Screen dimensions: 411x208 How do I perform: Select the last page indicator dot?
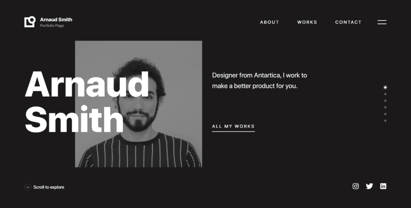[x=385, y=121]
